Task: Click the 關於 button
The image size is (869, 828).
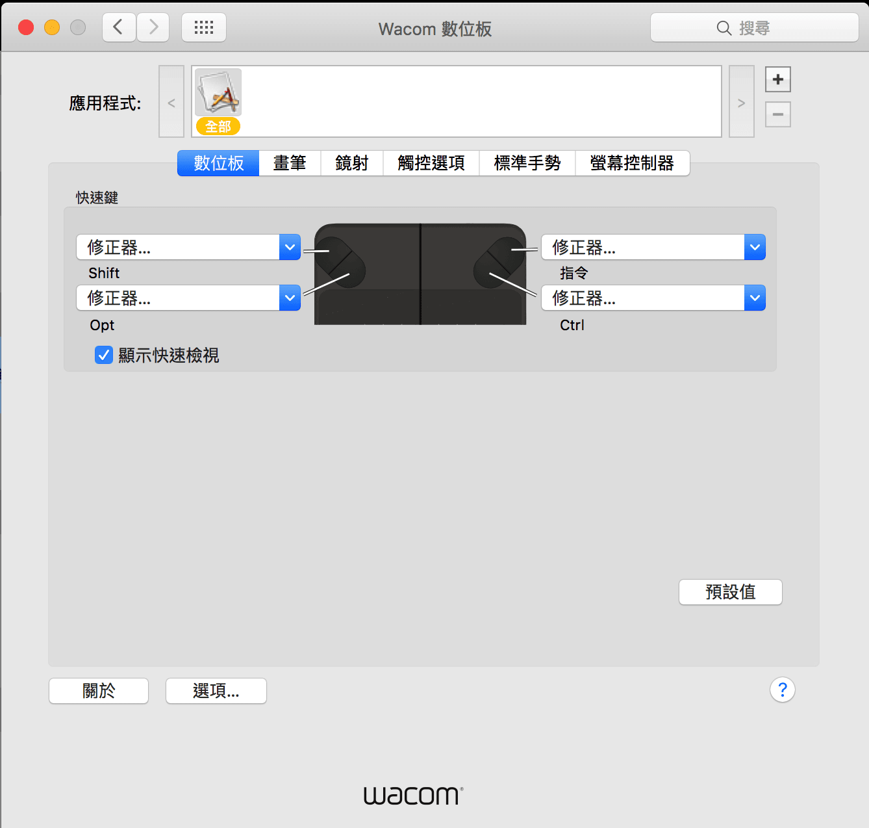Action: (x=99, y=691)
